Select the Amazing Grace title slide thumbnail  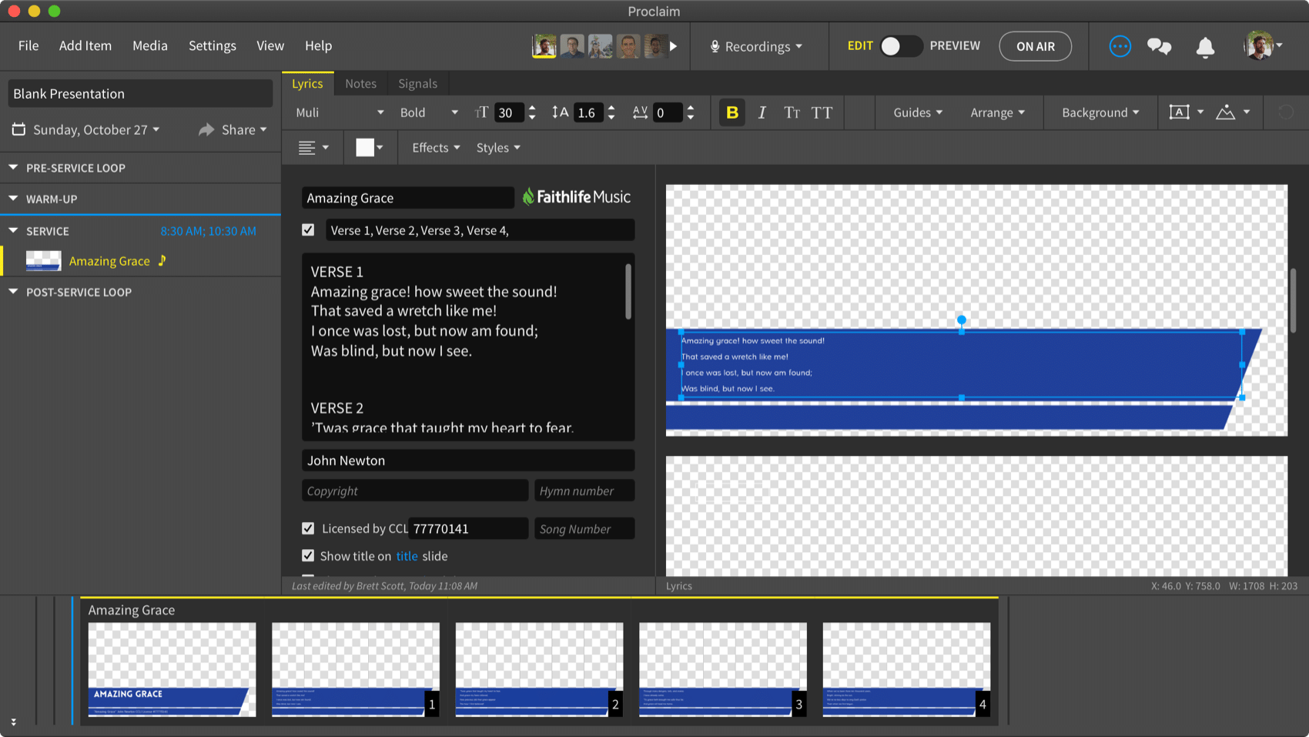click(x=172, y=669)
